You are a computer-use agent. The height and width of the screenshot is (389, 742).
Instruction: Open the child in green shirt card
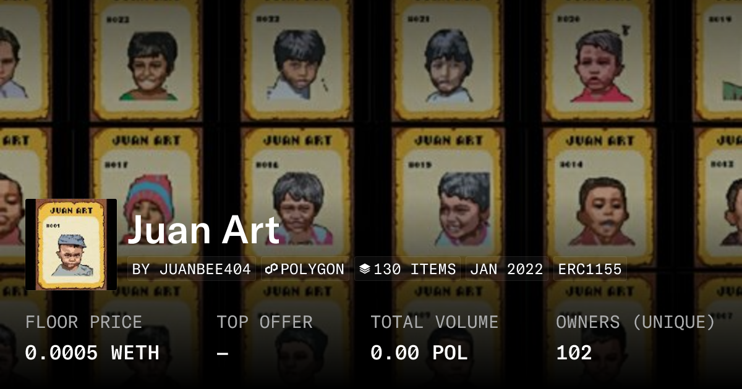147,60
